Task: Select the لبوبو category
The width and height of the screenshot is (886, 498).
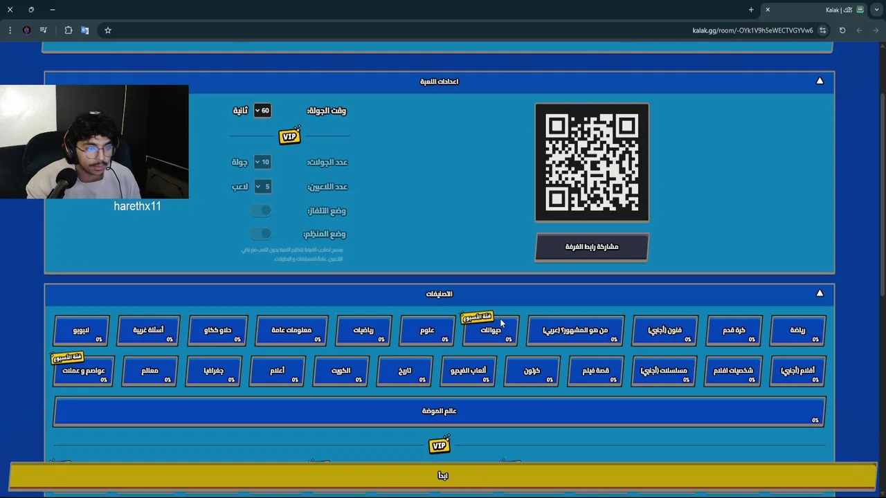Action: point(81,331)
